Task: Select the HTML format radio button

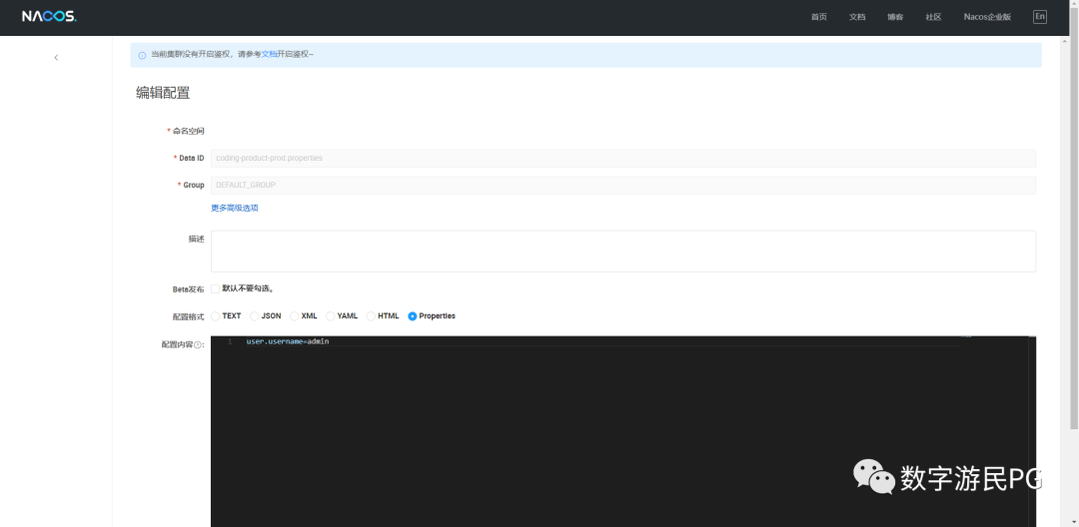Action: [x=371, y=316]
